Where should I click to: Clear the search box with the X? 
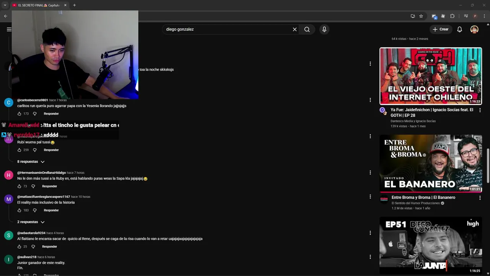[295, 29]
